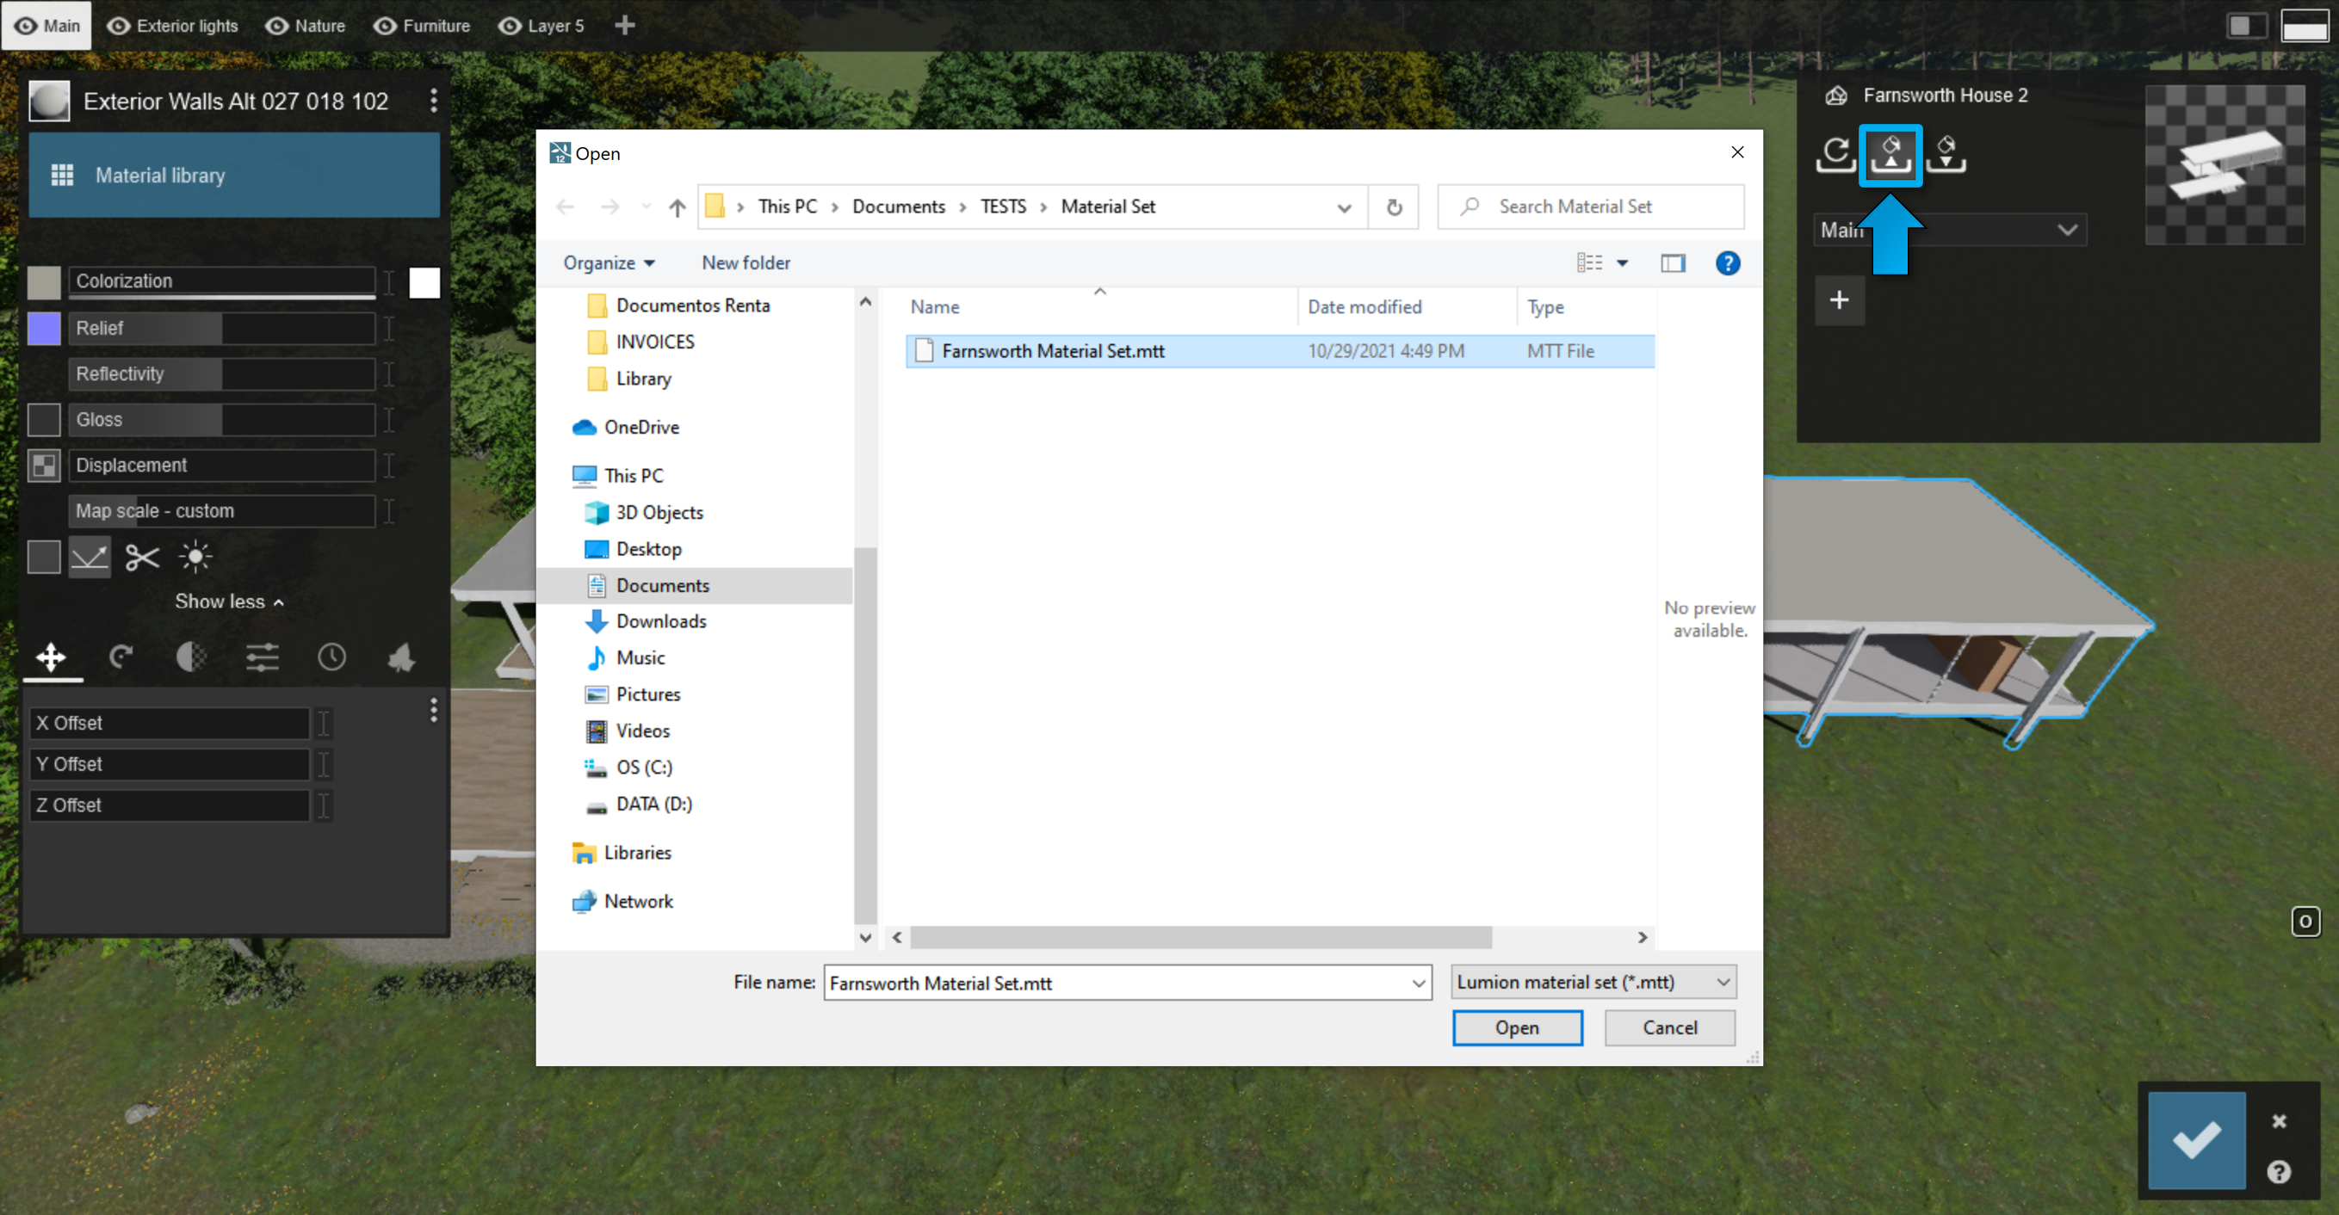Click the white Colorization color swatch

point(424,282)
